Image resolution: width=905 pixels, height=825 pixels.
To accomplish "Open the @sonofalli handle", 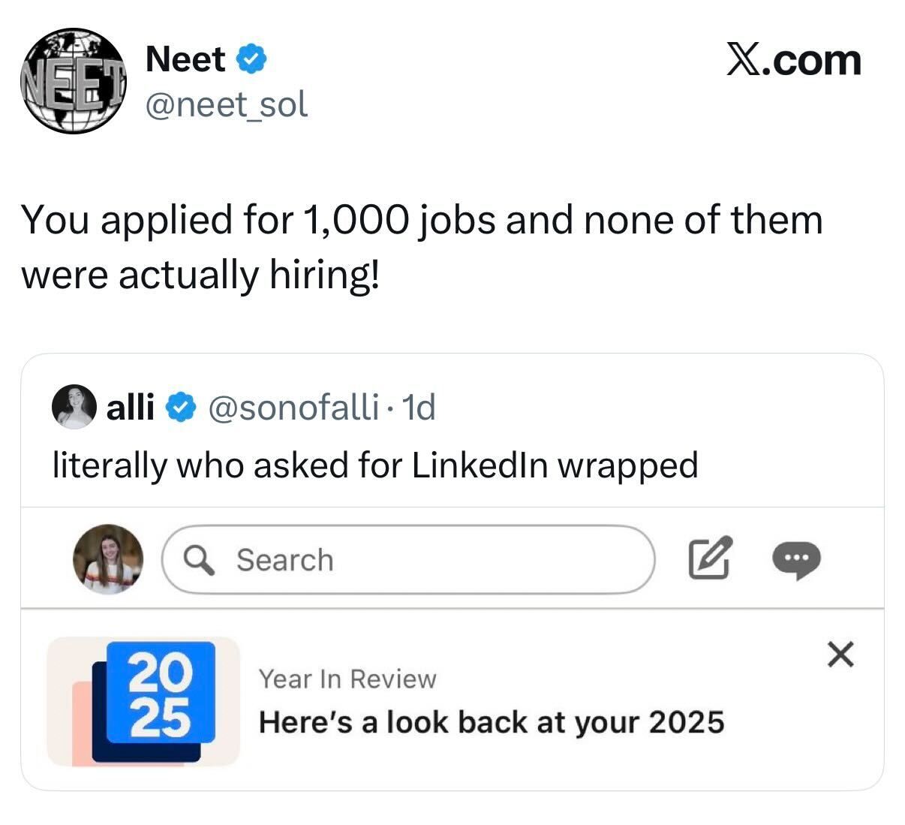I will [x=293, y=408].
